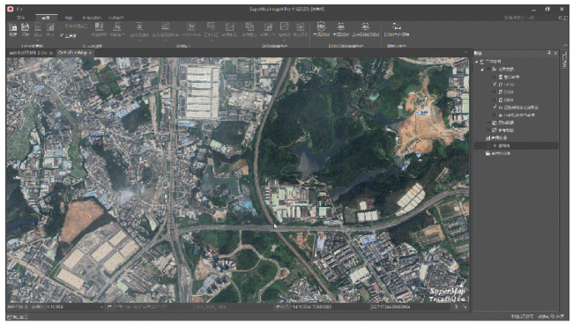This screenshot has width=573, height=325.
Task: Switch to the first ribbon tab at left
Action: pos(21,18)
